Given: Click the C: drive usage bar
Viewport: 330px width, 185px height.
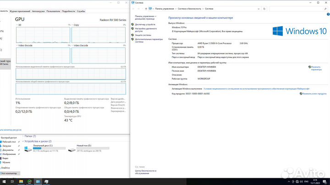Looking at the screenshot, I should click(x=49, y=148).
